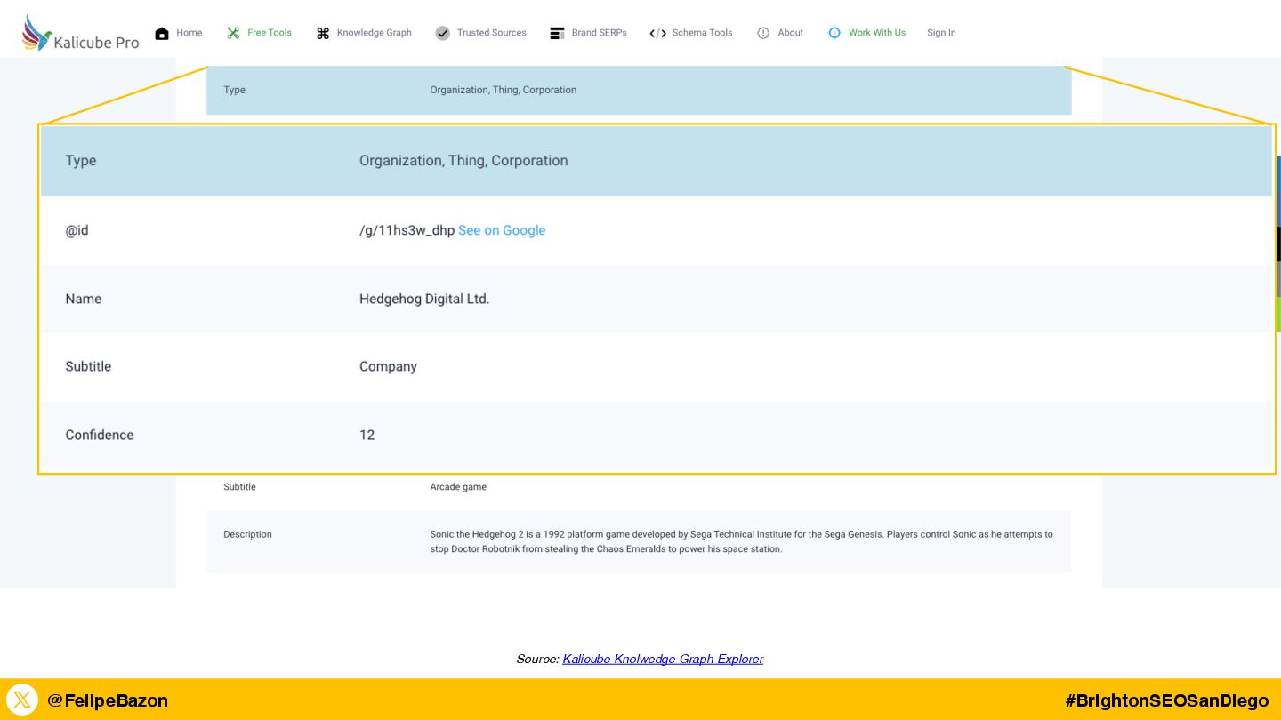Screen dimensions: 1281x720
Task: Click the enlarged Organization, Thing, Corporation value
Action: click(463, 161)
